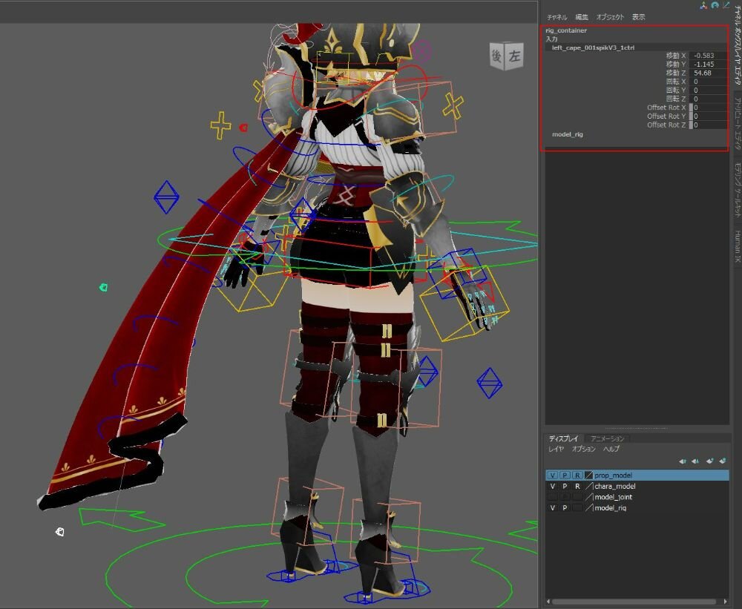Enable visibility box of model_joint layer
This screenshot has width=742, height=609.
click(553, 497)
